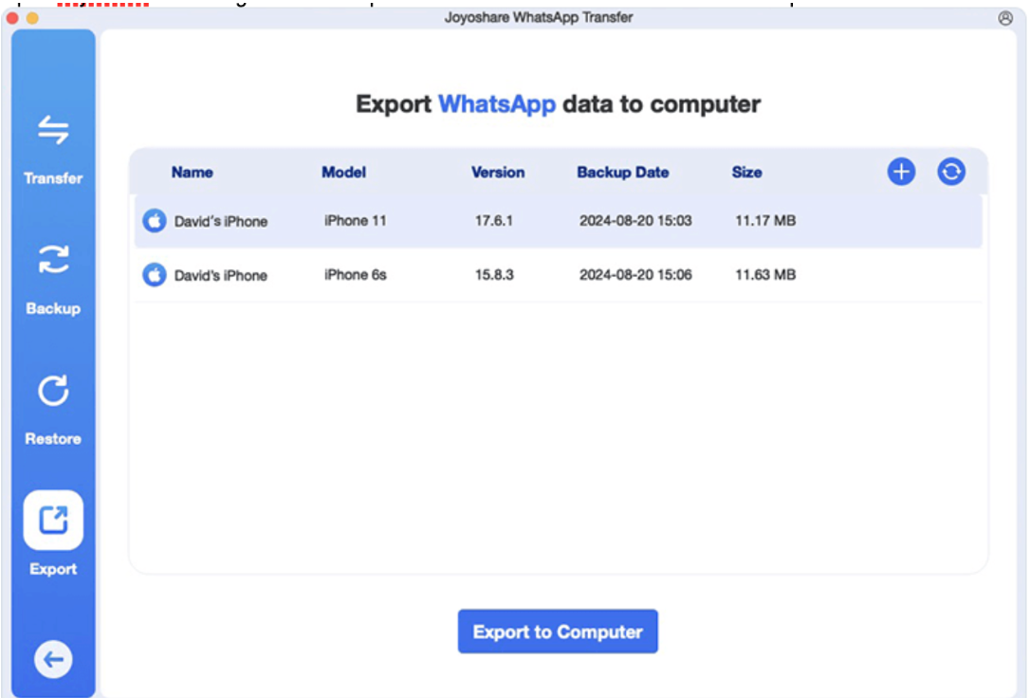Add a new device with the plus icon

900,172
